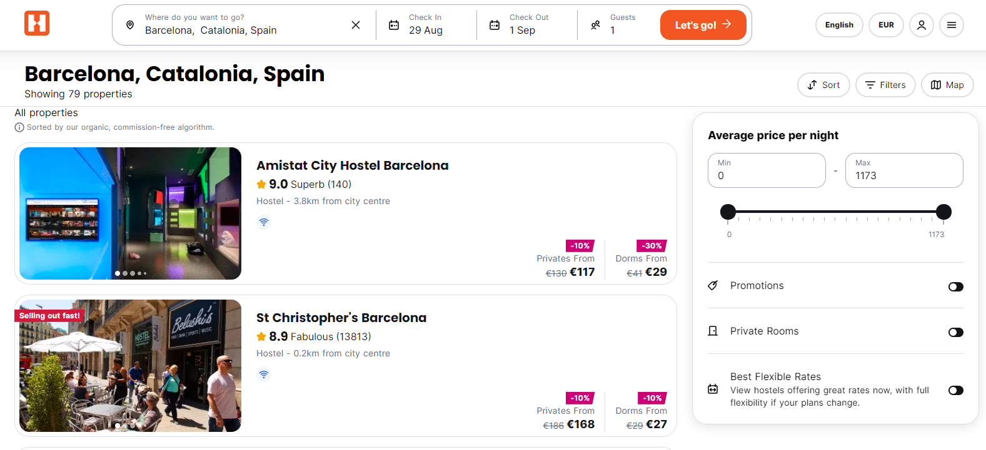Click the Let's go! search button

703,25
